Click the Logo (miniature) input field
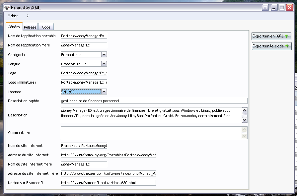297x196 pixels. [x=84, y=82]
